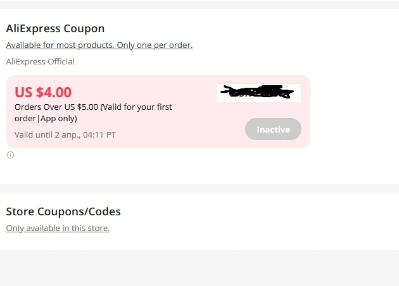Click 'Only one per order' sentence

(155, 45)
